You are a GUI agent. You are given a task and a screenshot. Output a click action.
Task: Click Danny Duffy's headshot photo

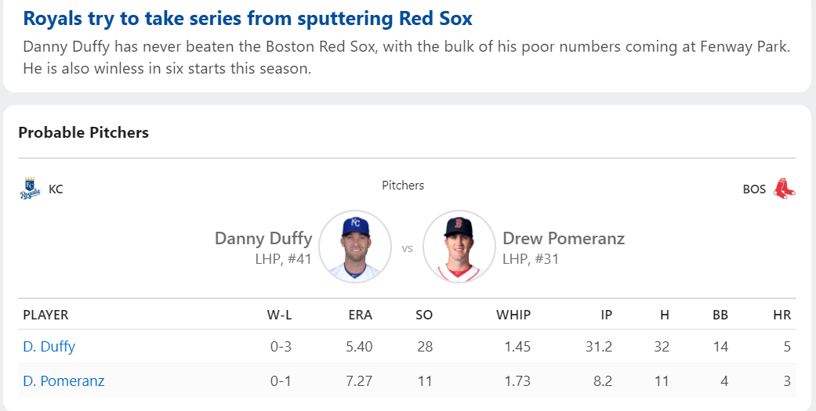356,246
